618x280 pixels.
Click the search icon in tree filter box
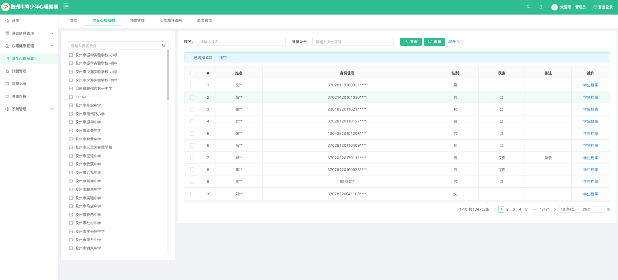(164, 46)
